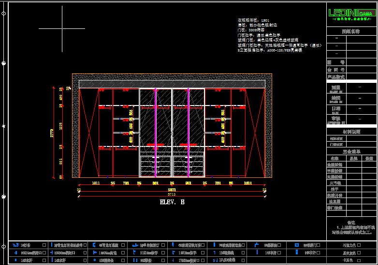
Task: Click the blue stepped symbol in the last filled cell of the bottom legend row
Action: tap(215, 260)
